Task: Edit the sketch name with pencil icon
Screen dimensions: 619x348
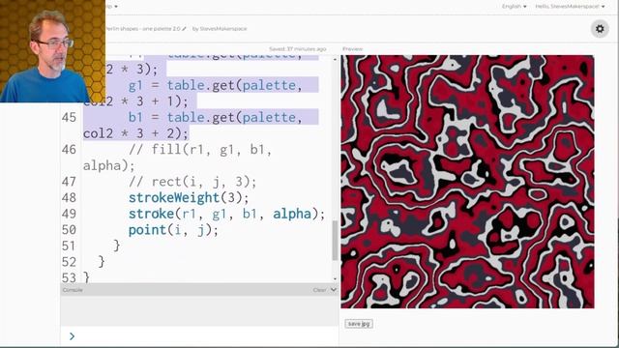Action: pos(184,29)
